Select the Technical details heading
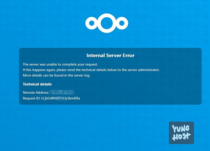This screenshot has width=210, height=151. (x=37, y=84)
